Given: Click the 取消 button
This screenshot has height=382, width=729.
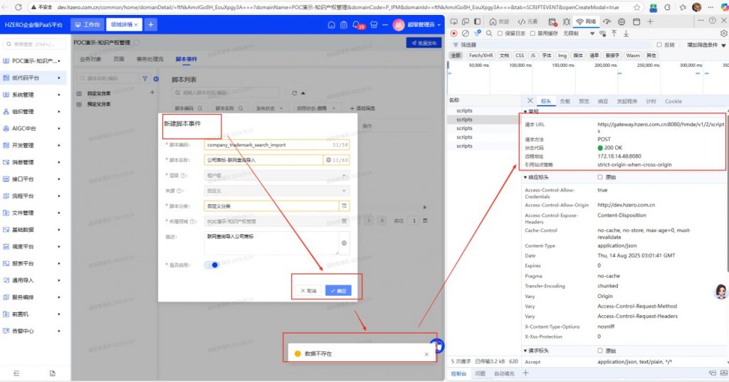Looking at the screenshot, I should tap(308, 290).
